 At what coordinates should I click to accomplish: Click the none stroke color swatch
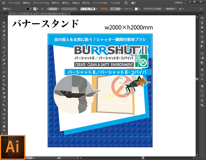[x=35, y=9]
